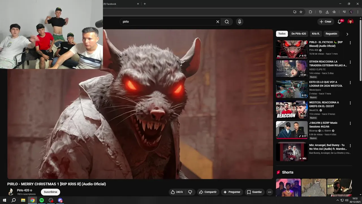Open the YouTube account avatar menu

pyautogui.click(x=350, y=22)
